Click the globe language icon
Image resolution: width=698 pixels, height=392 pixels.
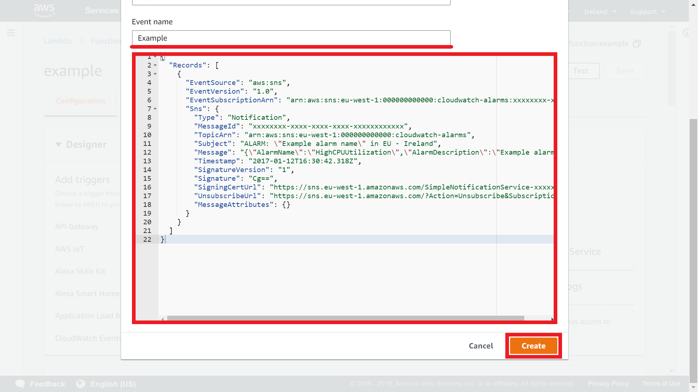click(x=81, y=384)
